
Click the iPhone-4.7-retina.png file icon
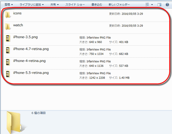(x=8, y=50)
